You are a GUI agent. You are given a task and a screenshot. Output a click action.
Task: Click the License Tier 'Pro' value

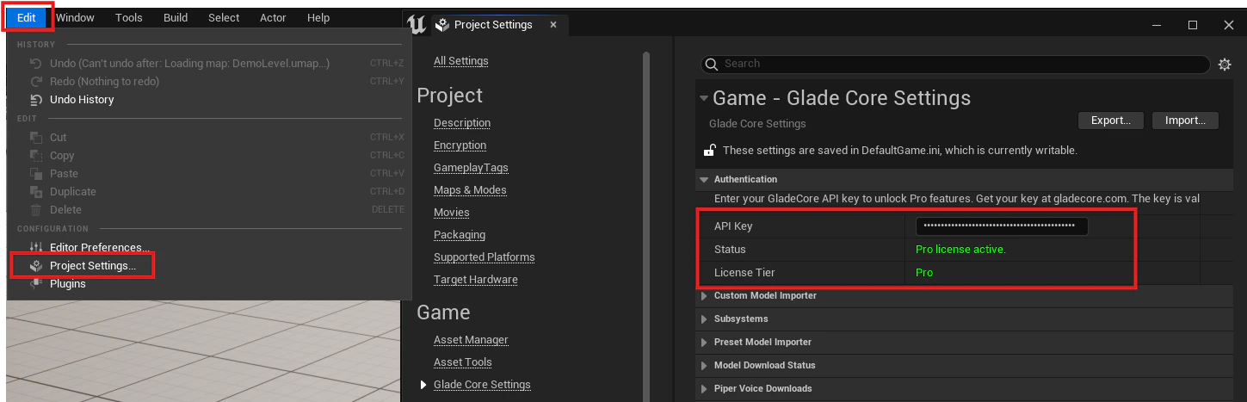924,273
